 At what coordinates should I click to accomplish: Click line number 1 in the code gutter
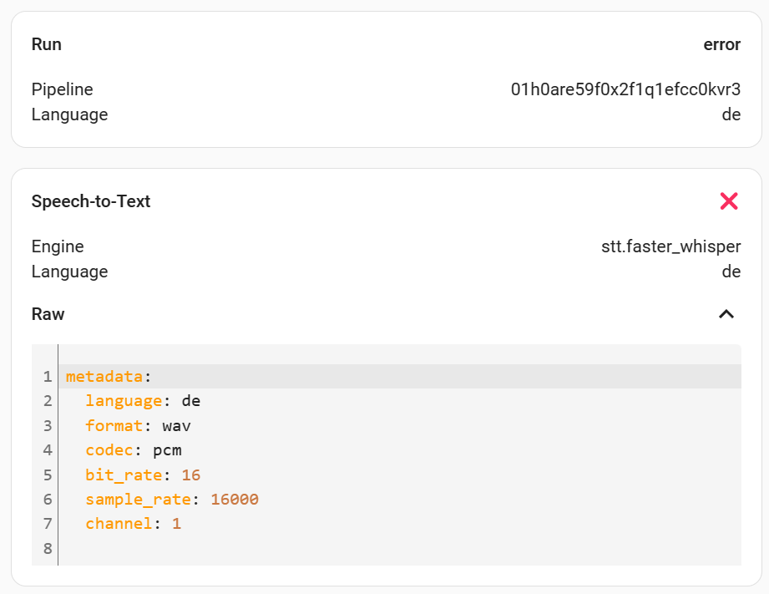coord(46,376)
